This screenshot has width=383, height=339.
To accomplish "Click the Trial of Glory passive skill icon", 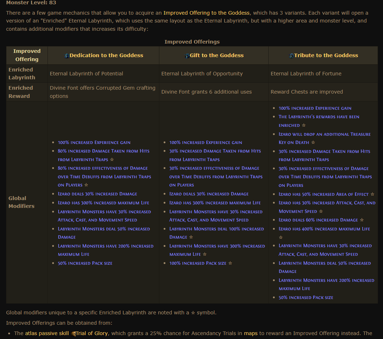I will (x=73, y=334).
